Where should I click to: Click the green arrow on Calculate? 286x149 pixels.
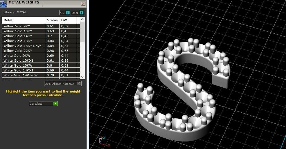[x=55, y=104]
